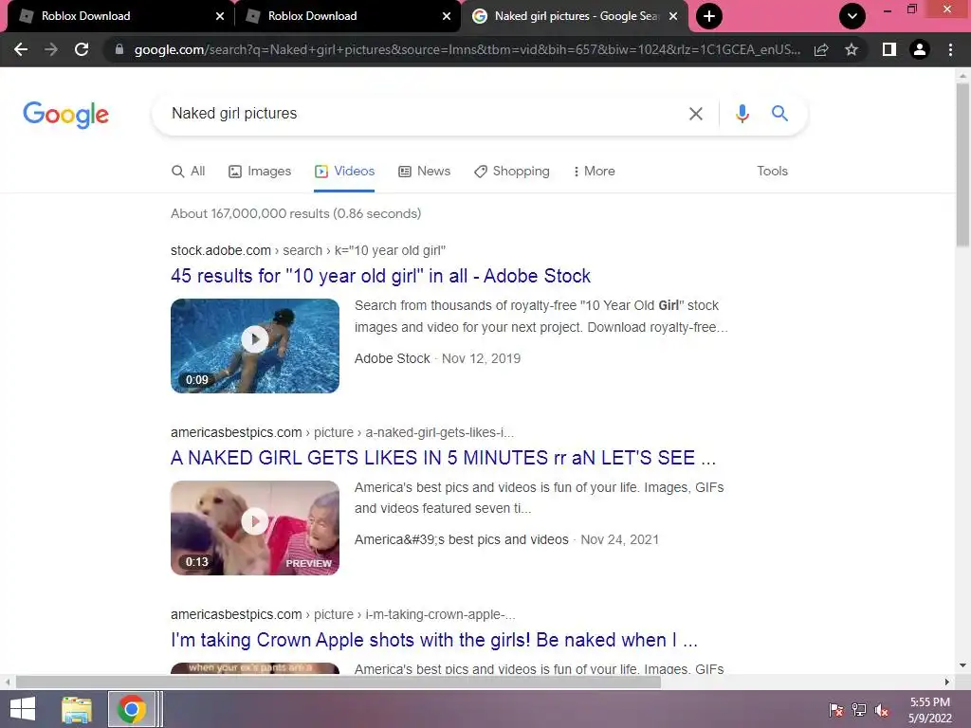Open a new tab with the plus button
The image size is (971, 728).
[709, 16]
